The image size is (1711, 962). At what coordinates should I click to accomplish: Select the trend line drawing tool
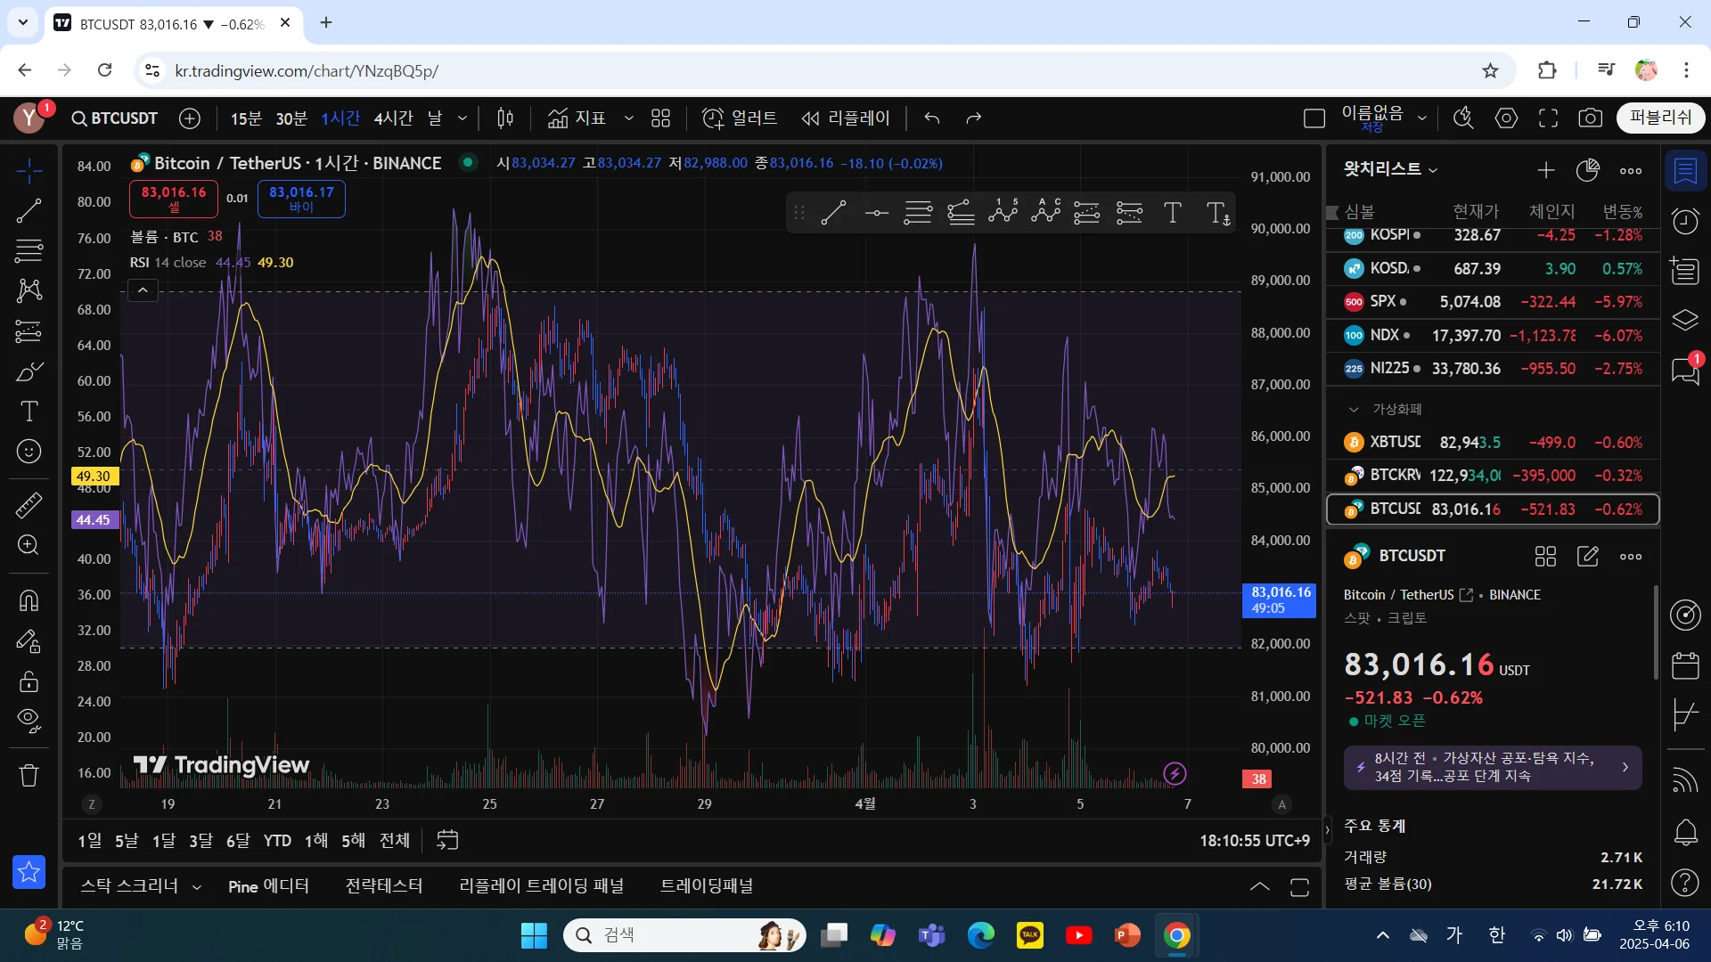tap(29, 211)
